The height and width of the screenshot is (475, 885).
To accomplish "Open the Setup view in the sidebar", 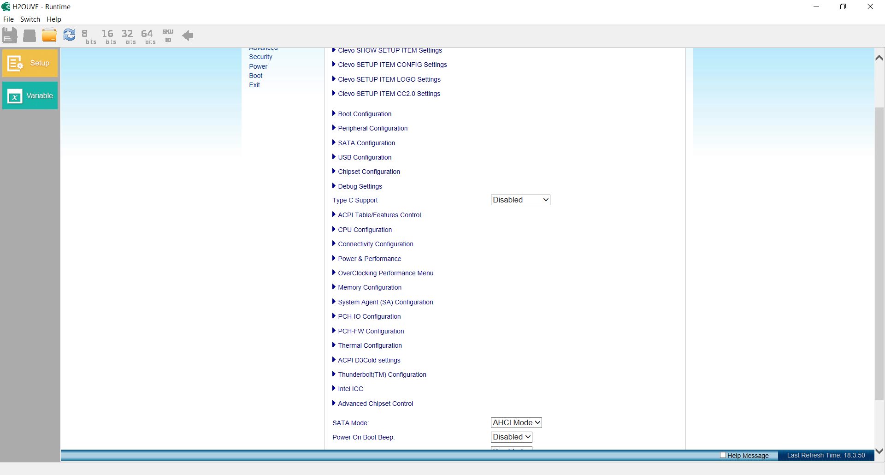I will (30, 63).
